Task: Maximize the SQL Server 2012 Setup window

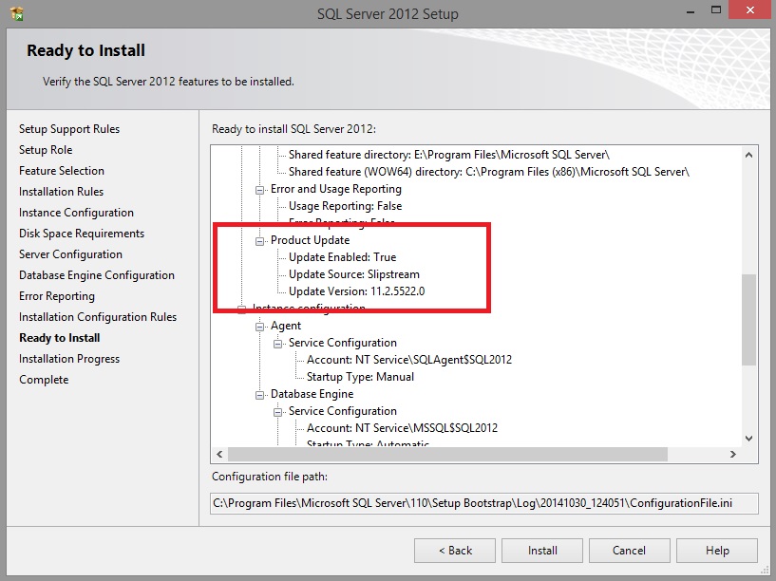Action: 716,10
